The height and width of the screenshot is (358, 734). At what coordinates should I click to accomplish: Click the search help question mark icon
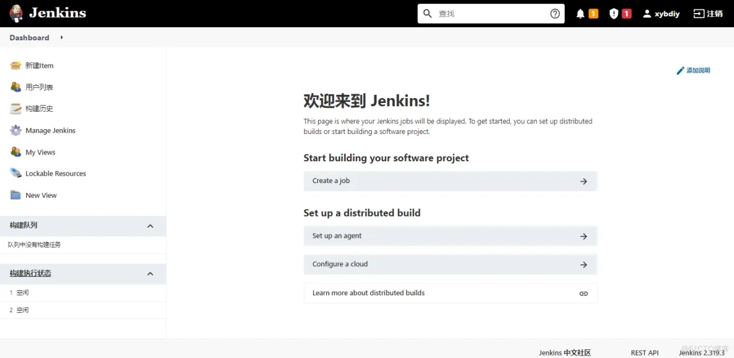555,13
